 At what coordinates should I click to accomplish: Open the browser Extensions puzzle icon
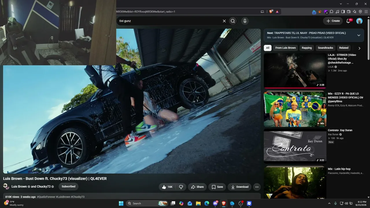pos(332,12)
